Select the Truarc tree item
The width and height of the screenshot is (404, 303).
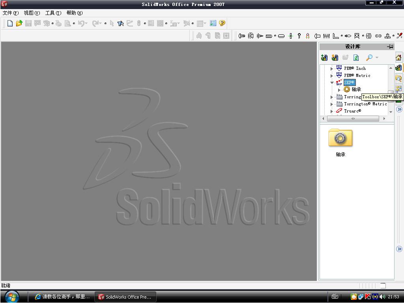click(352, 111)
